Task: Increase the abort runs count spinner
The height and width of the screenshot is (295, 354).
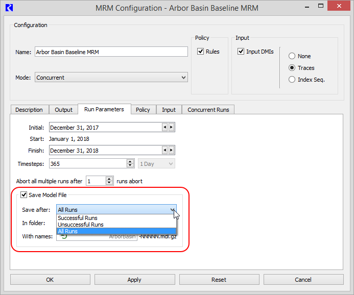Action: [109, 179]
